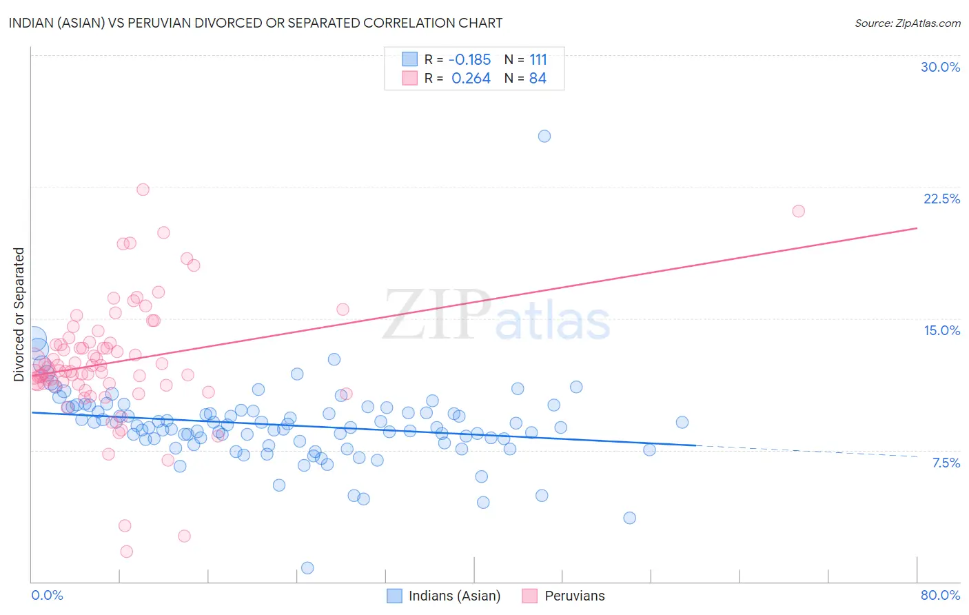The width and height of the screenshot is (969, 615).
Task: Click the 30.0% y-axis label
Action: coord(941,67)
